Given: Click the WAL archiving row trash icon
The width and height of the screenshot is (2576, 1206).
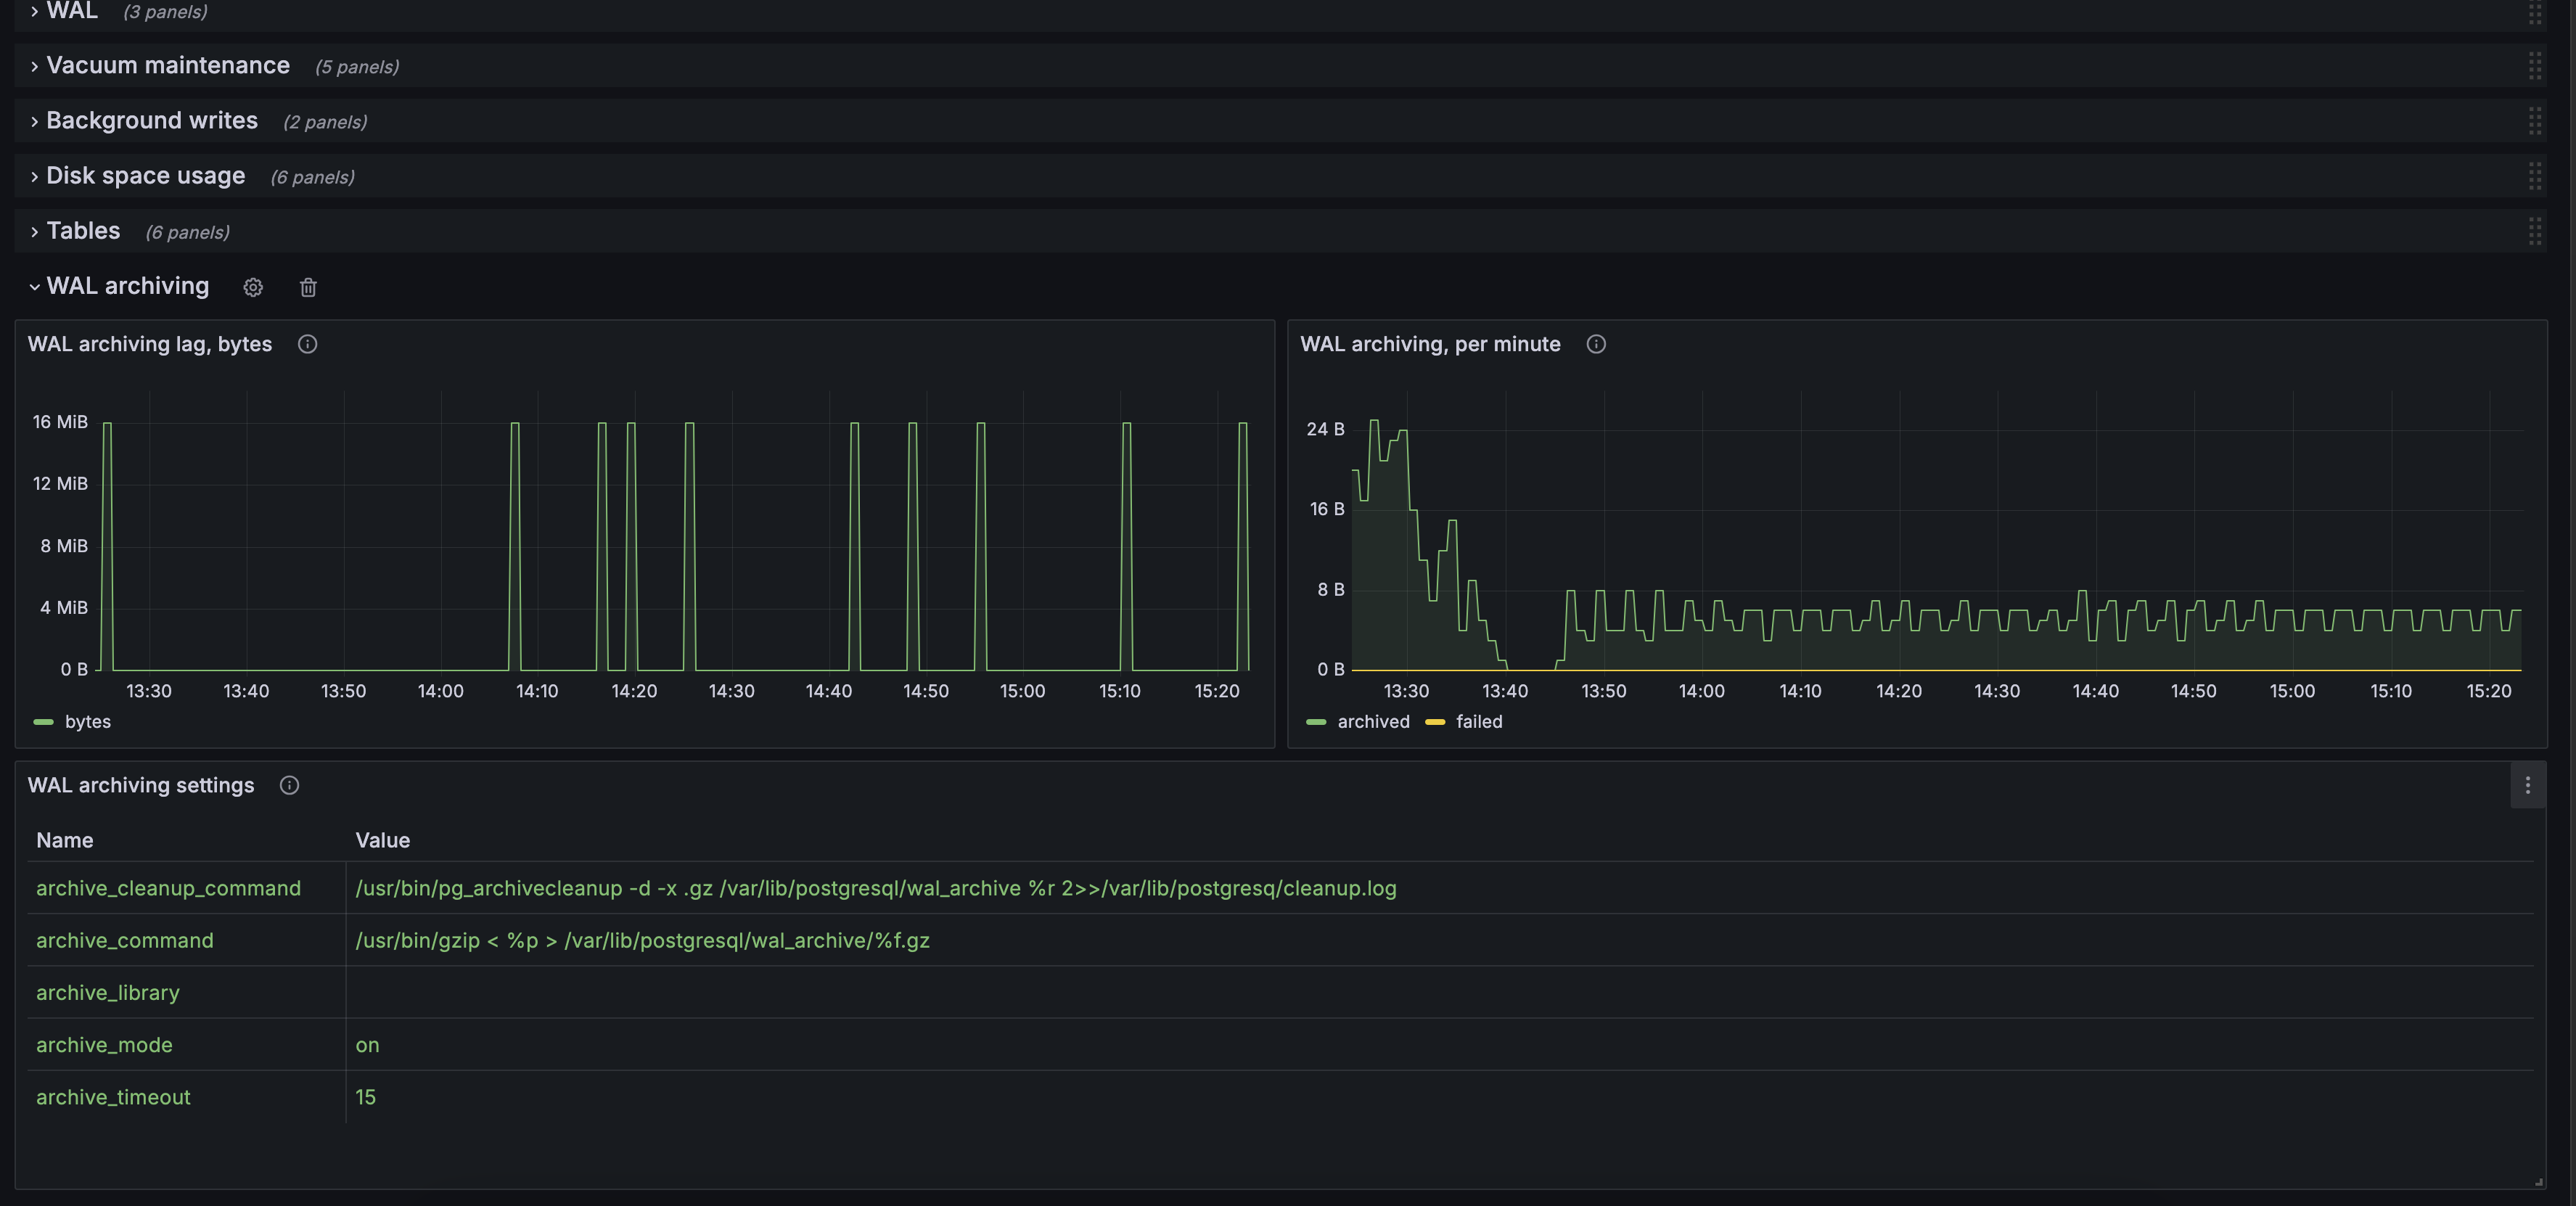Looking at the screenshot, I should [308, 288].
